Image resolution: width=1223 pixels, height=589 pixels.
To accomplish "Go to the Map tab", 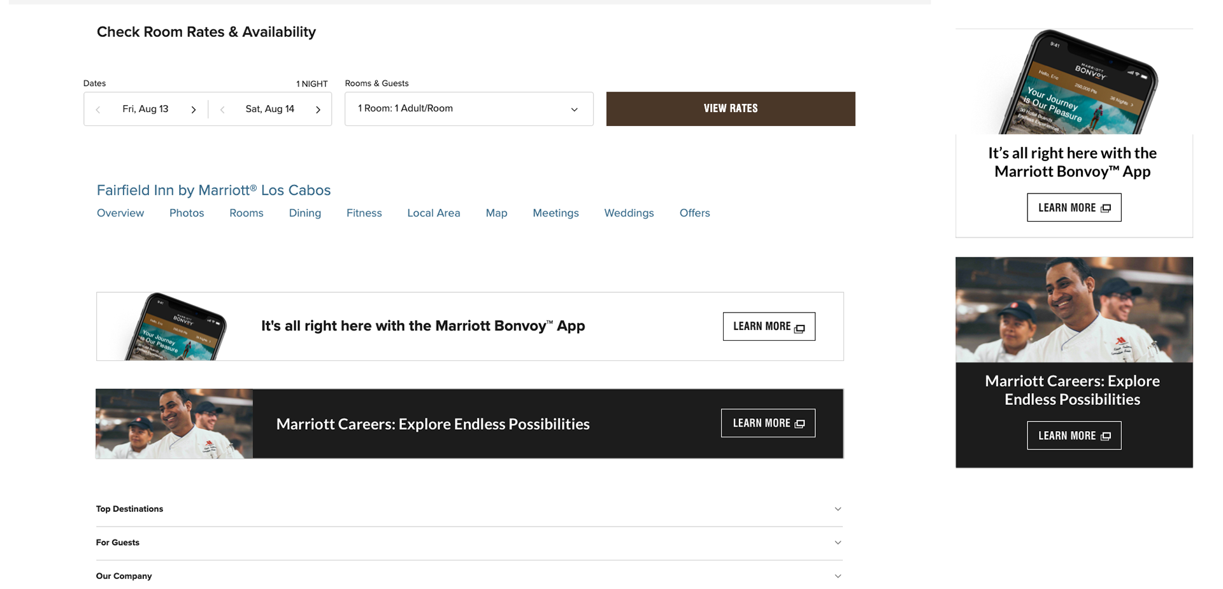I will [497, 213].
